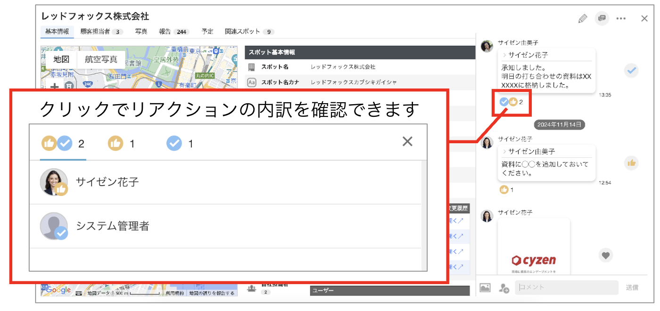Viewport: 660px width, 311px height.
Task: Open reaction summary showing count 2
Action: point(511,102)
